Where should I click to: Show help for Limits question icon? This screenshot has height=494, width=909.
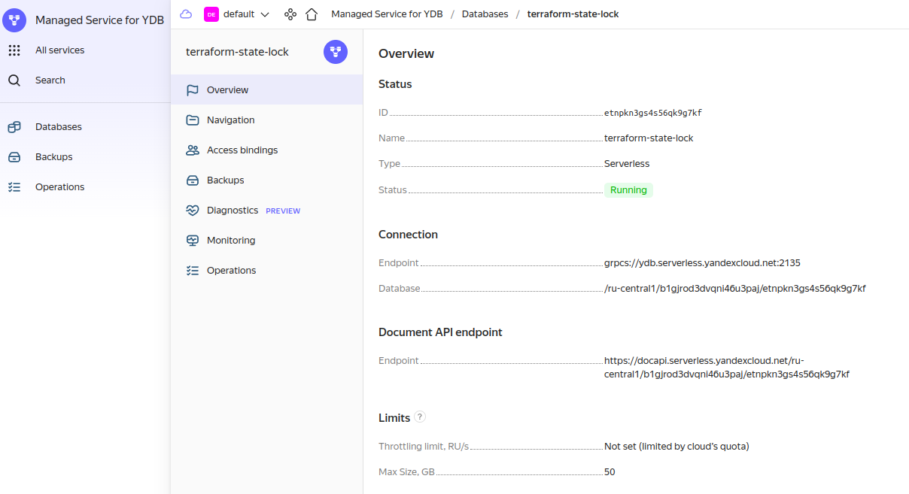pos(420,417)
